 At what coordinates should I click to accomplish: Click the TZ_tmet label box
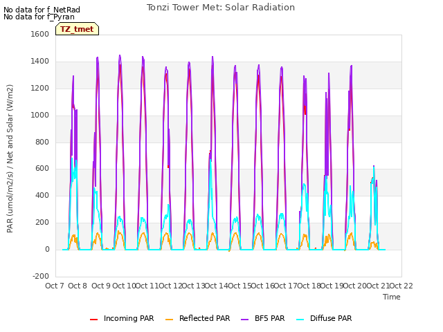coord(77,29)
